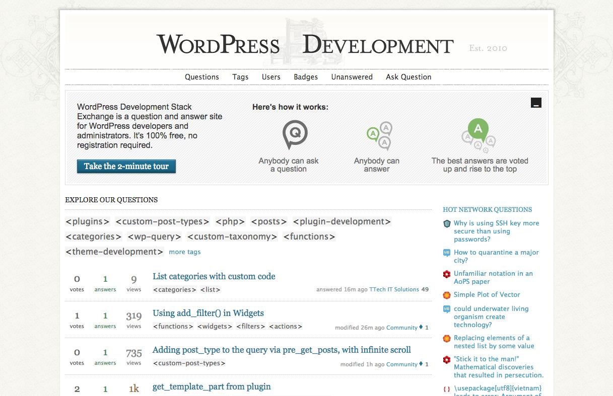Click site icon beside 'Stick it to the man!' question
Screen dimensions: 613x396
coord(446,360)
